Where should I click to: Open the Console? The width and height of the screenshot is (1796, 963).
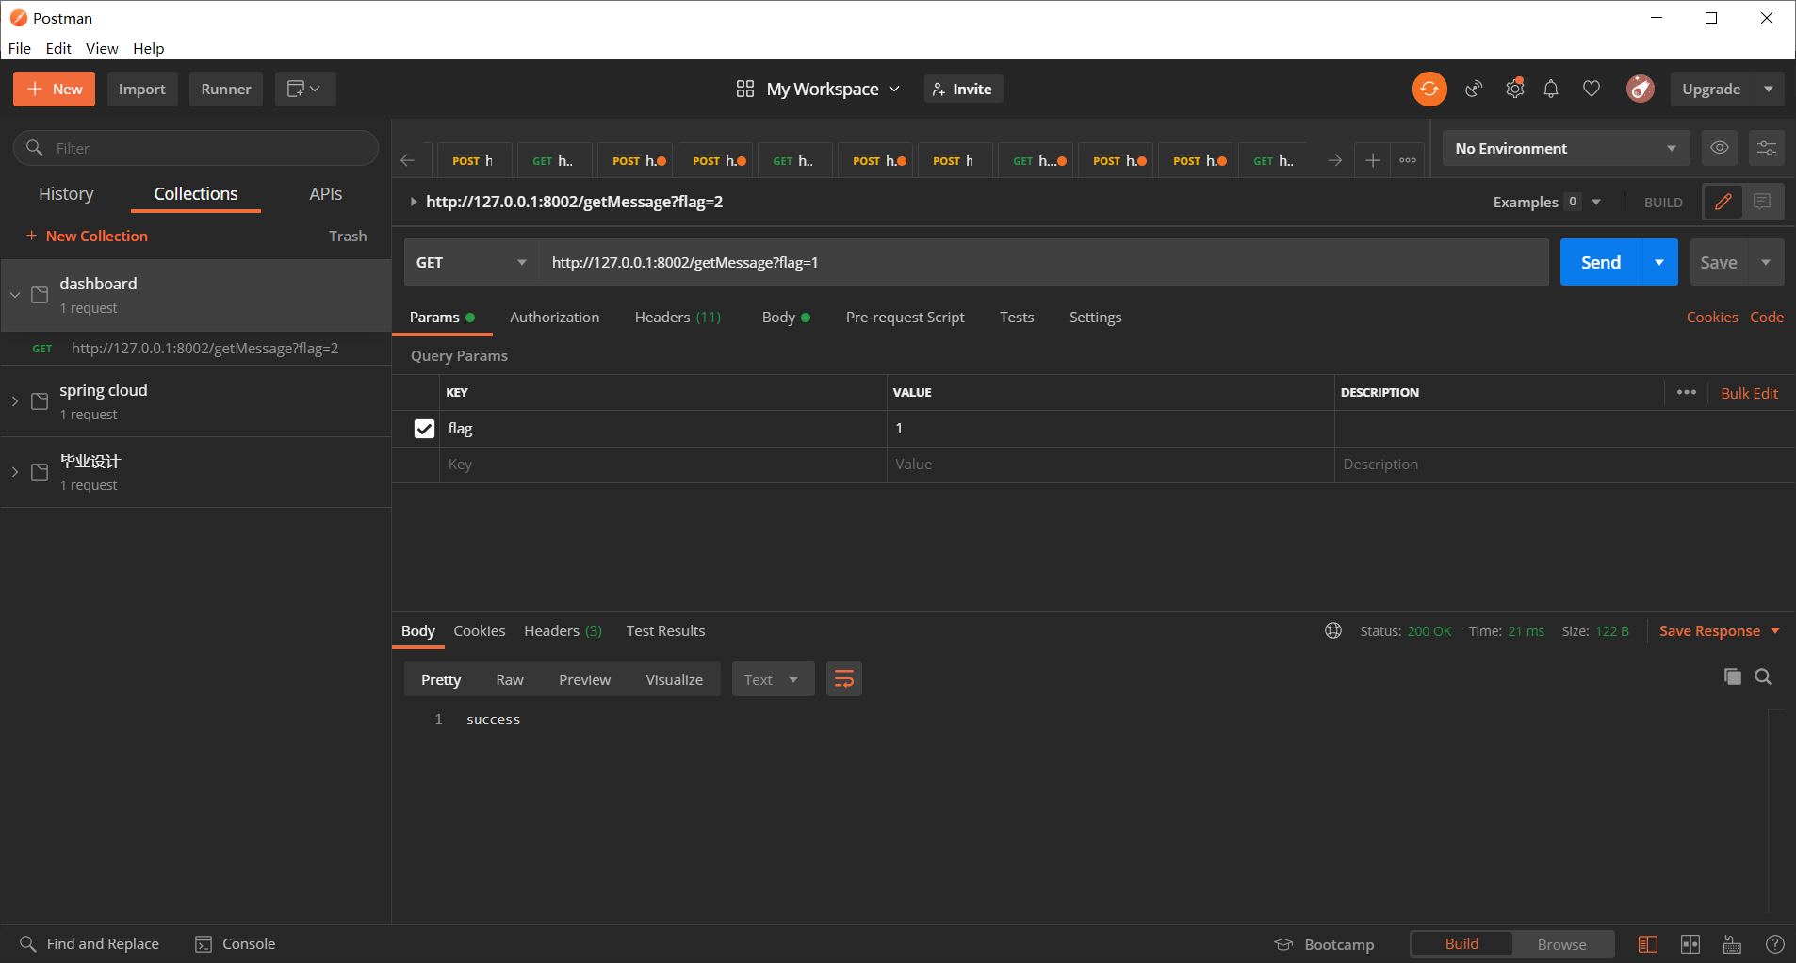236,944
